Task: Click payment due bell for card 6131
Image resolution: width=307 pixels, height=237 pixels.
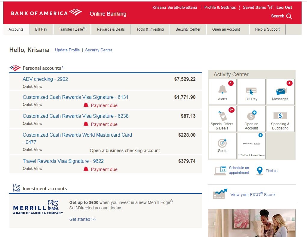Action: pos(86,105)
